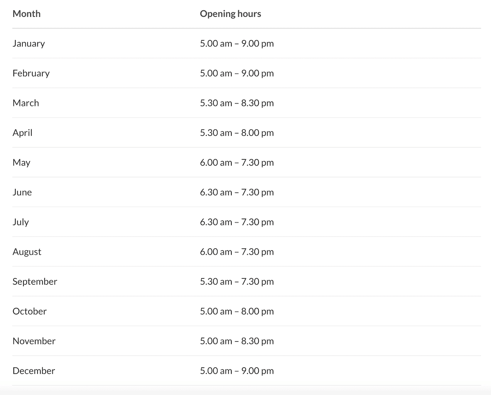
Task: Click December in the Month column
Action: (x=34, y=371)
